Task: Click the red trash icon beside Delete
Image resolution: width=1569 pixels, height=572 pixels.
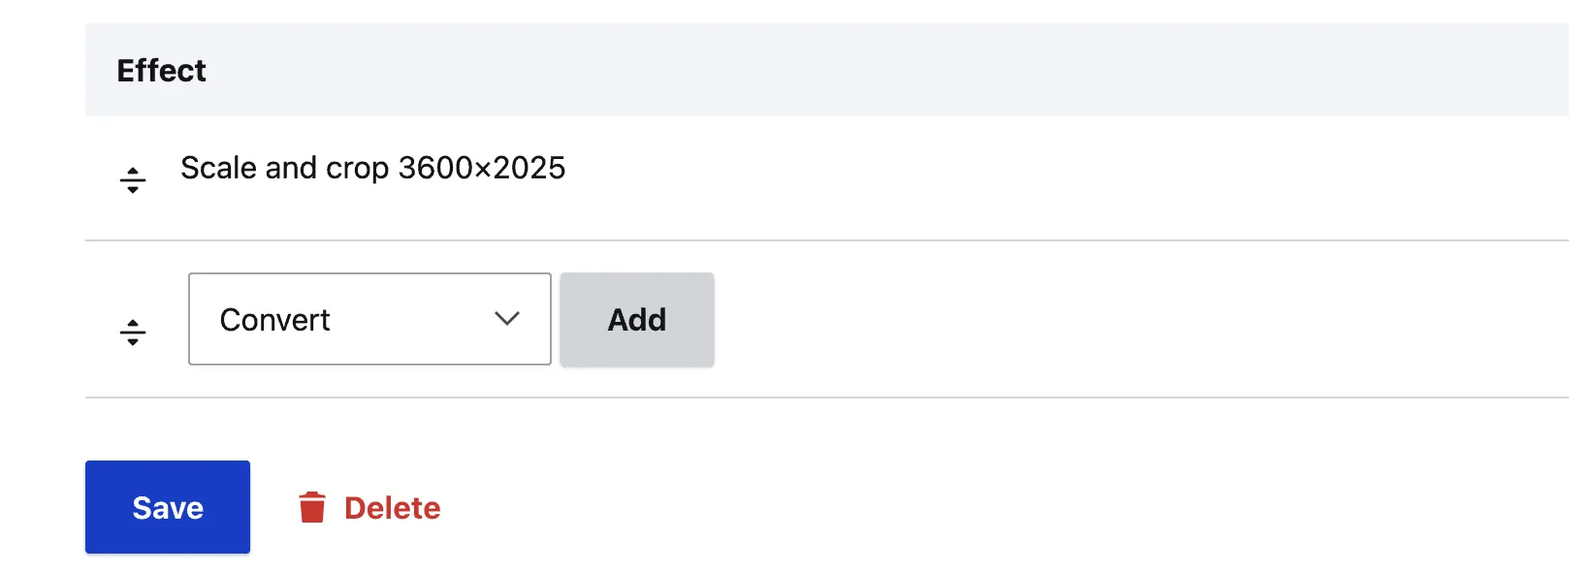Action: coord(313,506)
